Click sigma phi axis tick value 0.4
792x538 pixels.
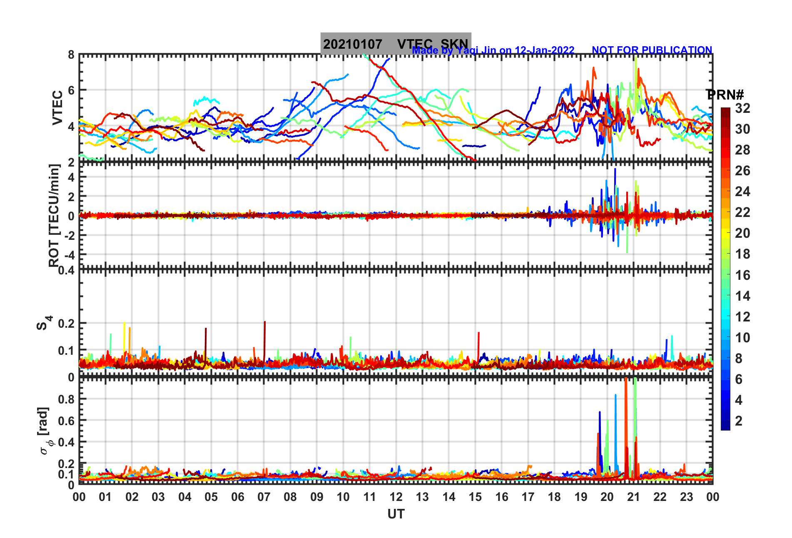[x=67, y=442]
